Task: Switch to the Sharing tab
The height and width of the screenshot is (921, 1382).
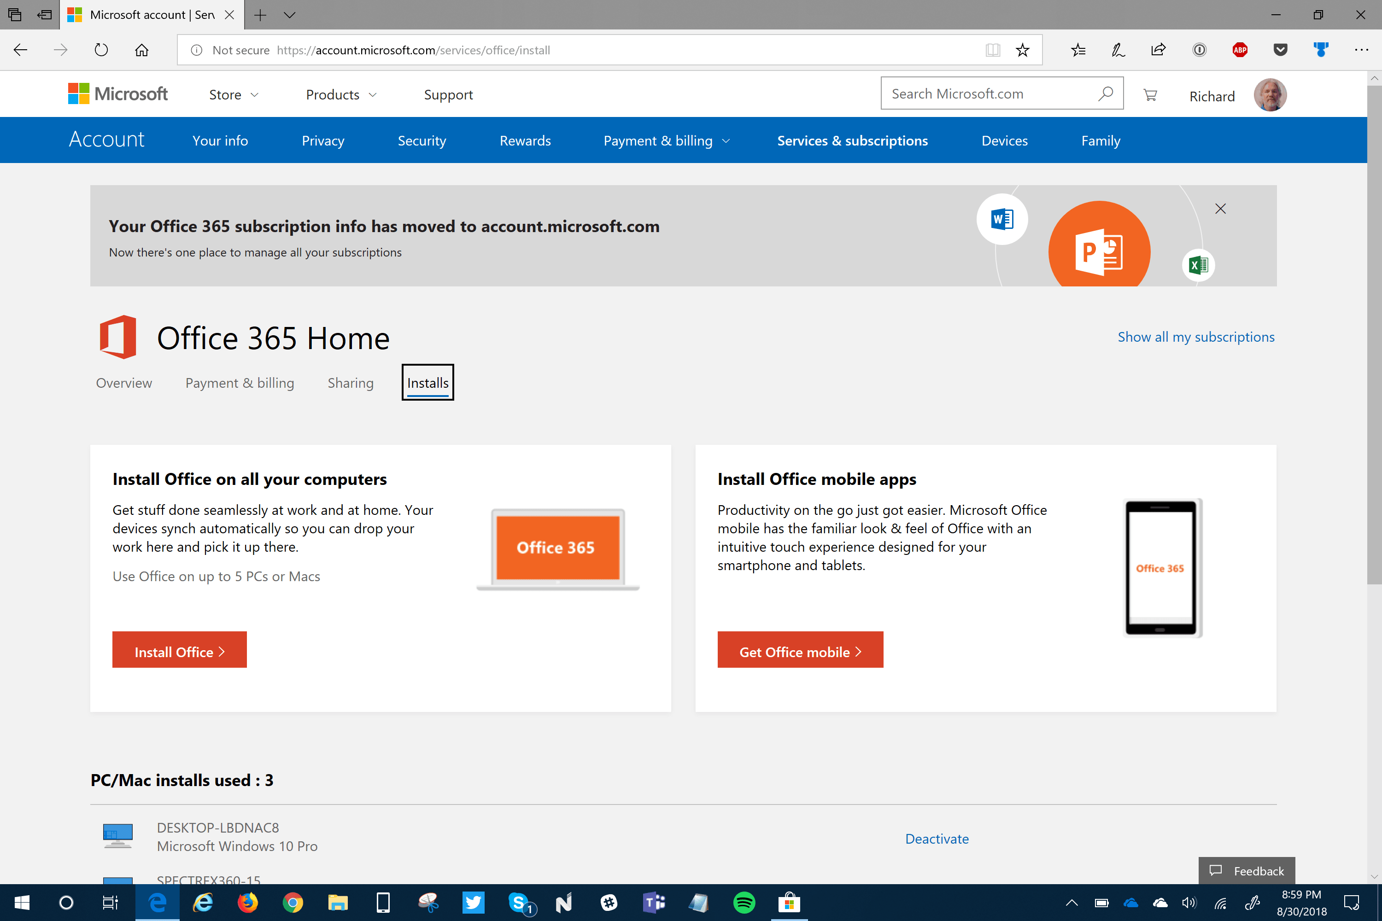Action: pyautogui.click(x=351, y=382)
